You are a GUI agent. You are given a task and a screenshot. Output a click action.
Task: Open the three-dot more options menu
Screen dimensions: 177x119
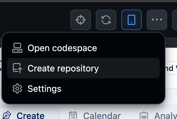coord(157,20)
